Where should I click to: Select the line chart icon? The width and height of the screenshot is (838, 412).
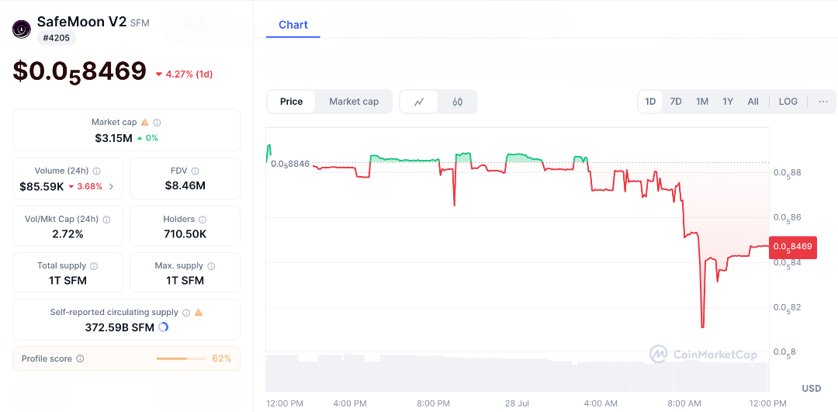click(x=419, y=102)
